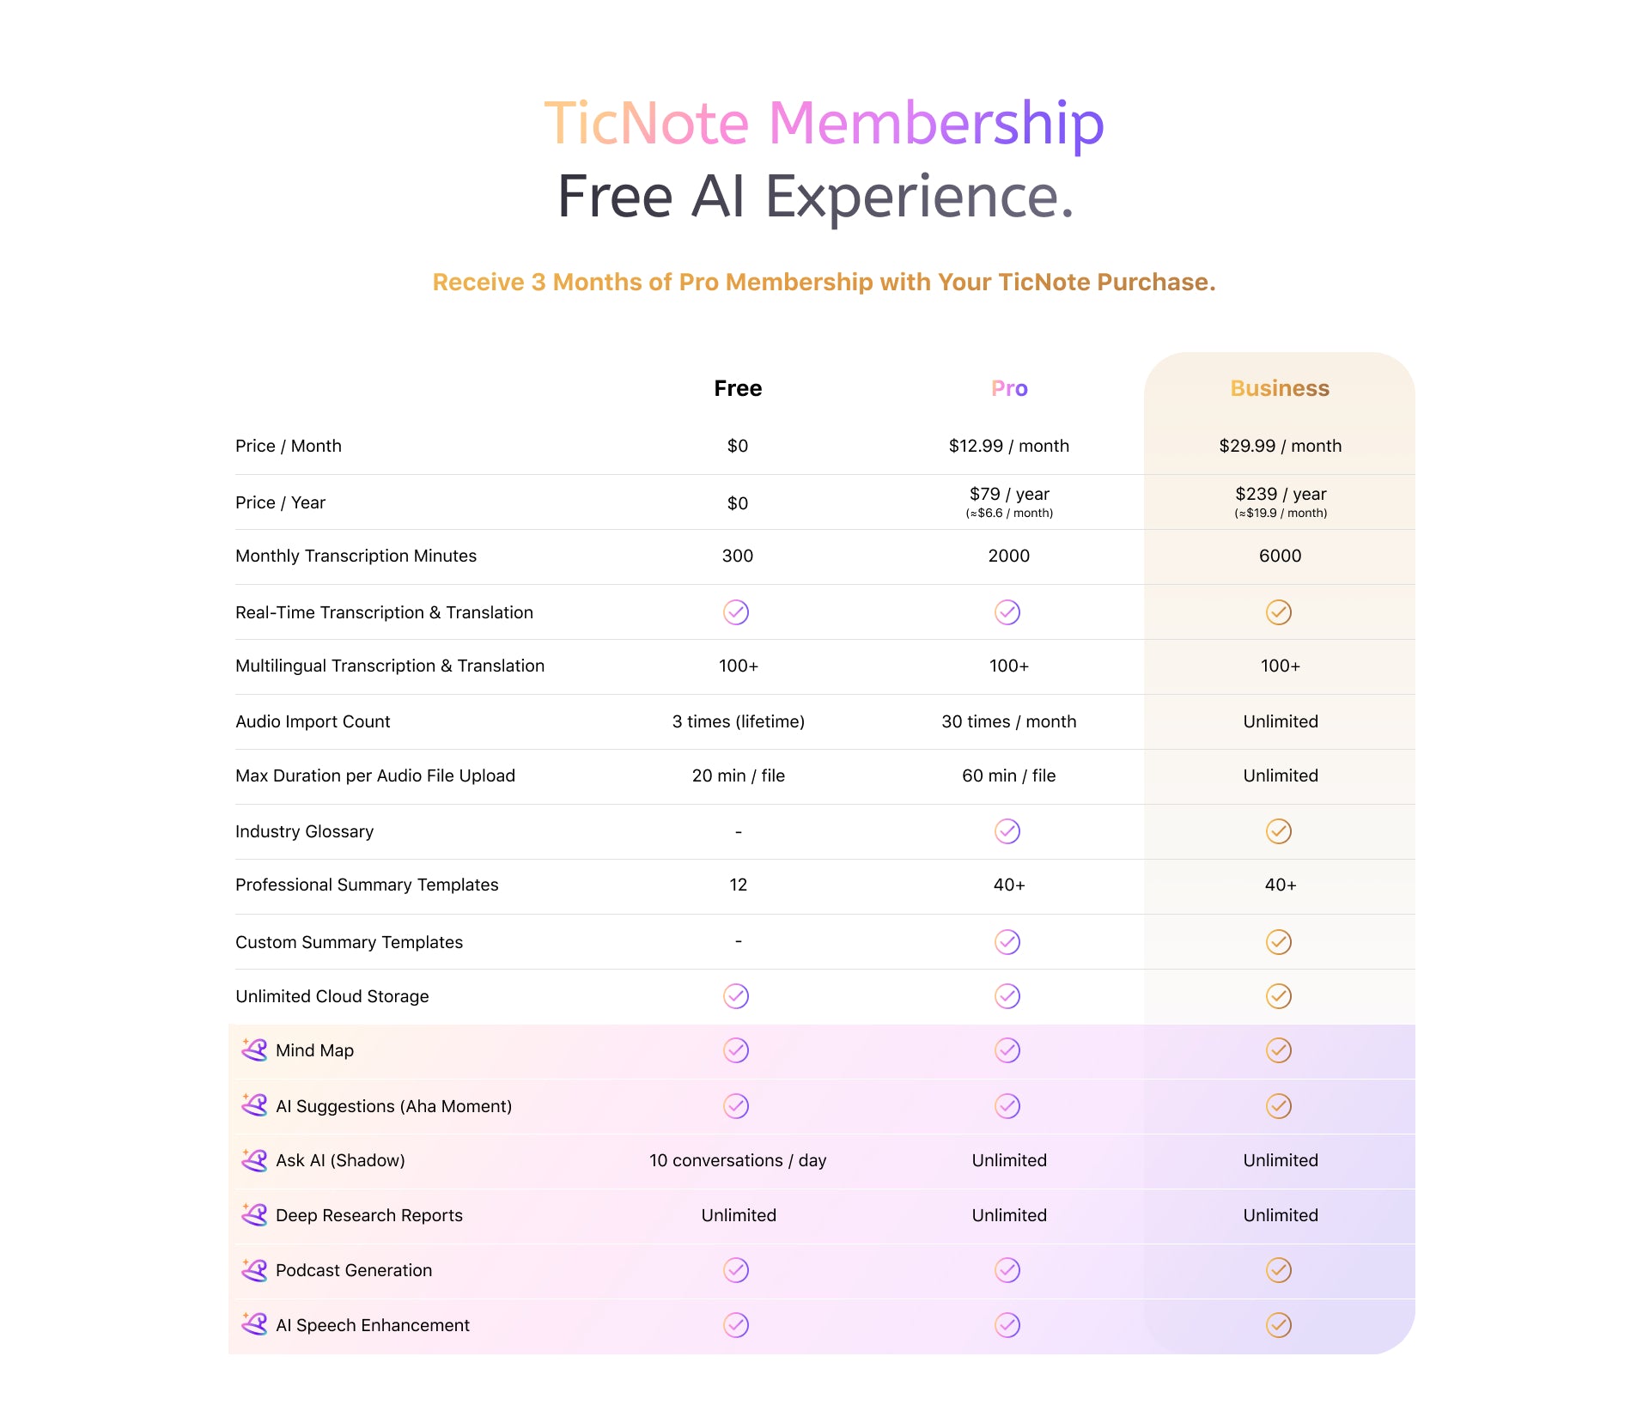
Task: Select the Pro plan column header
Action: [1009, 388]
